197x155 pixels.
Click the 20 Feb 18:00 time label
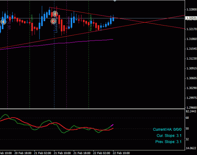coord(23,153)
